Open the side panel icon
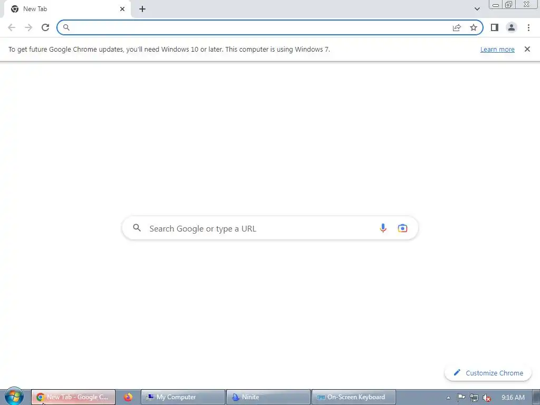This screenshot has height=405, width=540. (x=495, y=27)
